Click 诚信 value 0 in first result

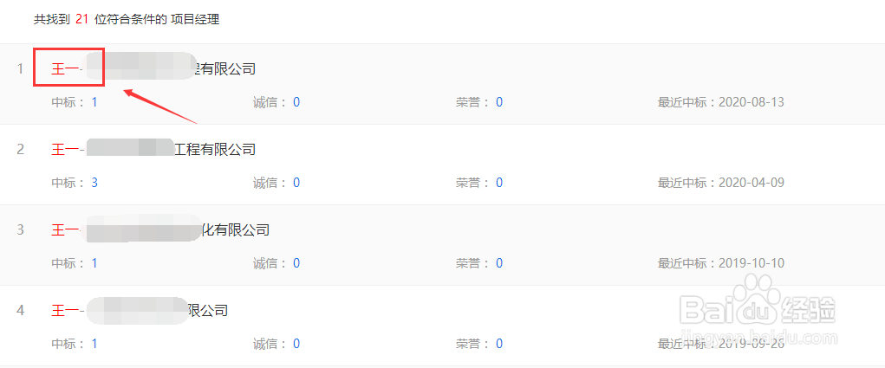296,102
